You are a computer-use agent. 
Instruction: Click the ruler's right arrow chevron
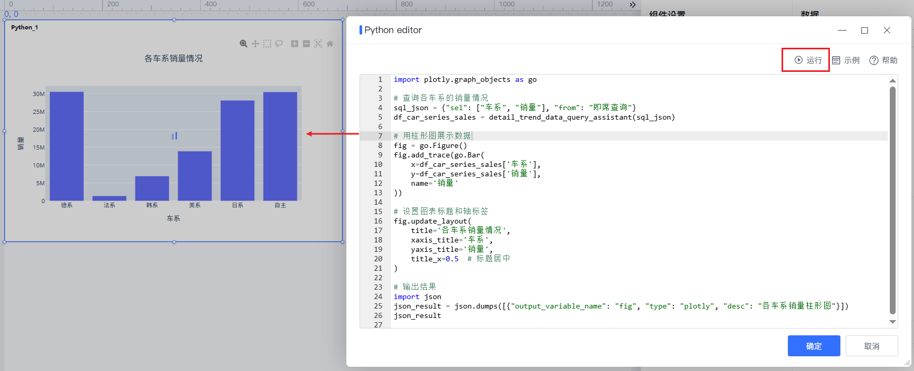click(x=633, y=5)
